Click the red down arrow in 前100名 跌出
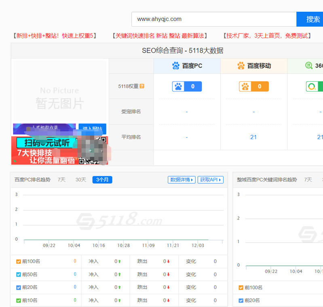 [x=168, y=261]
